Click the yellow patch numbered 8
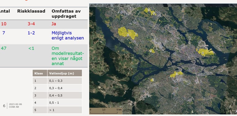Viewport: 237px width, 116px height. coord(153,13)
